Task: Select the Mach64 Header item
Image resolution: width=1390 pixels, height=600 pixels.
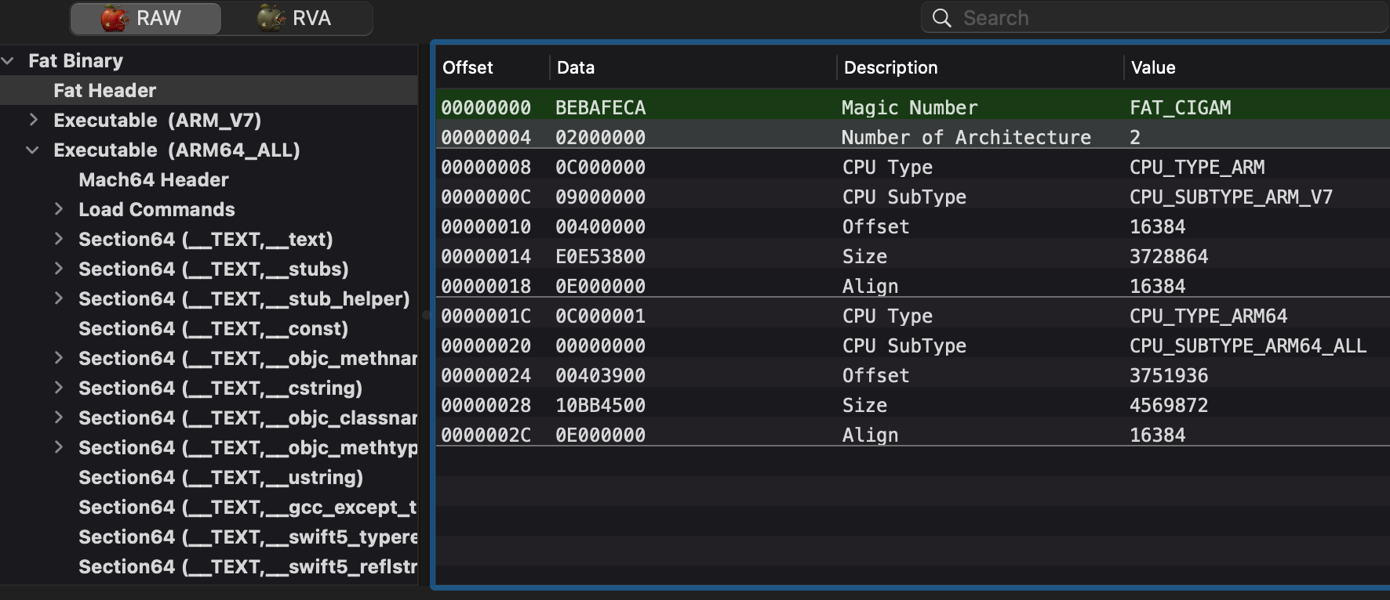Action: [154, 179]
